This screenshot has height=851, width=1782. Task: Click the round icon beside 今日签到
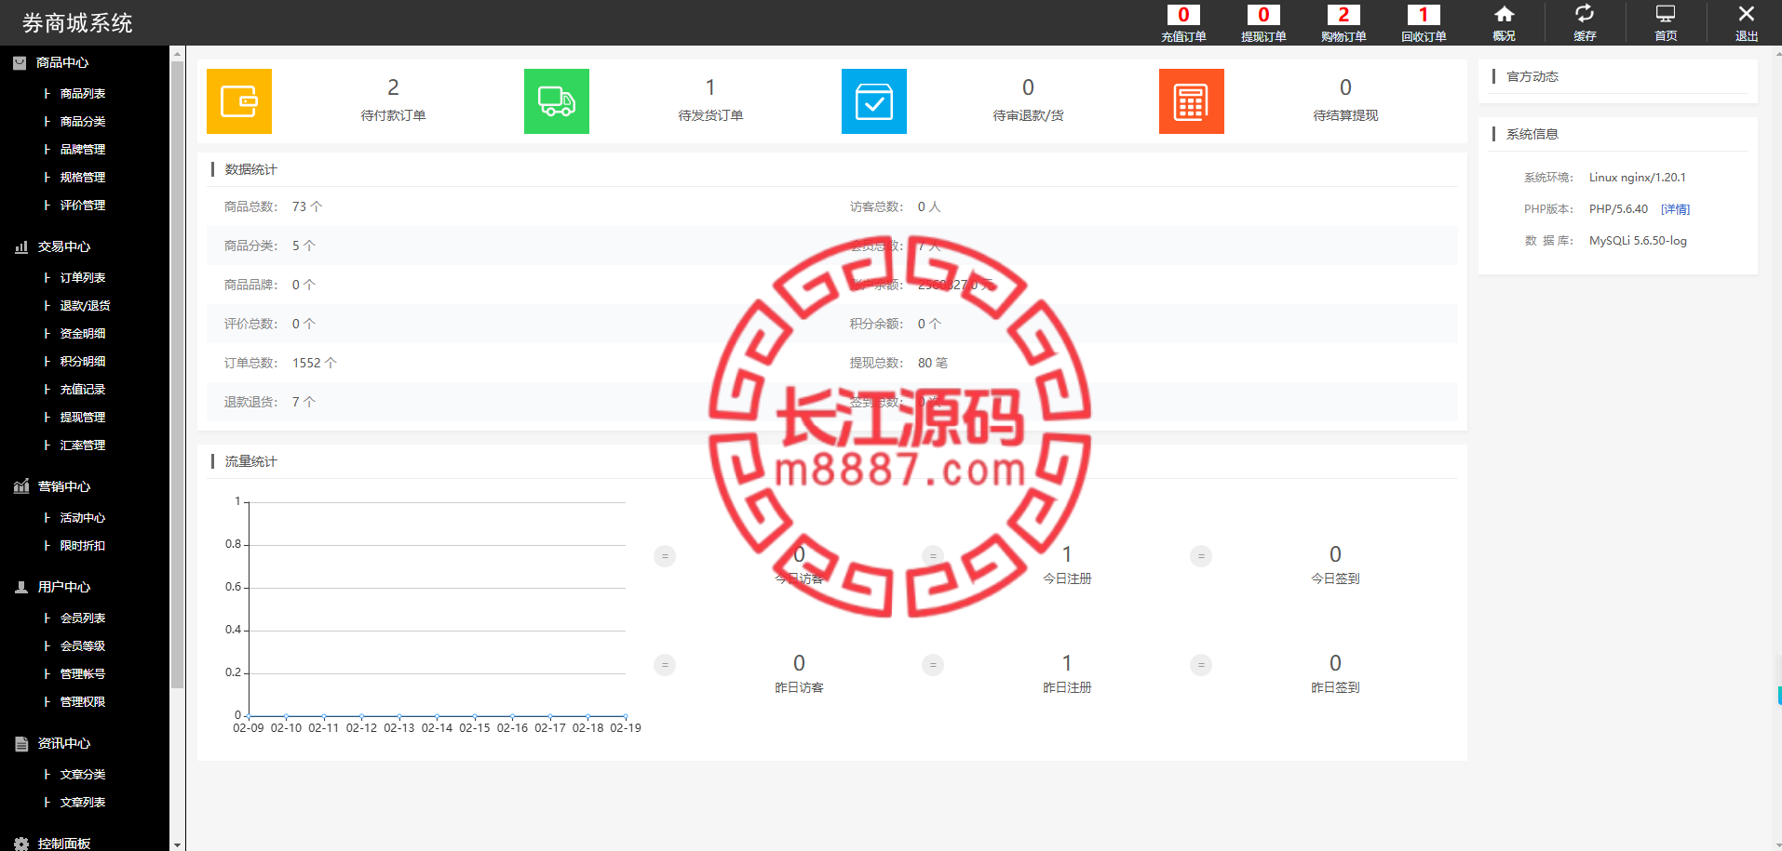(x=1201, y=556)
